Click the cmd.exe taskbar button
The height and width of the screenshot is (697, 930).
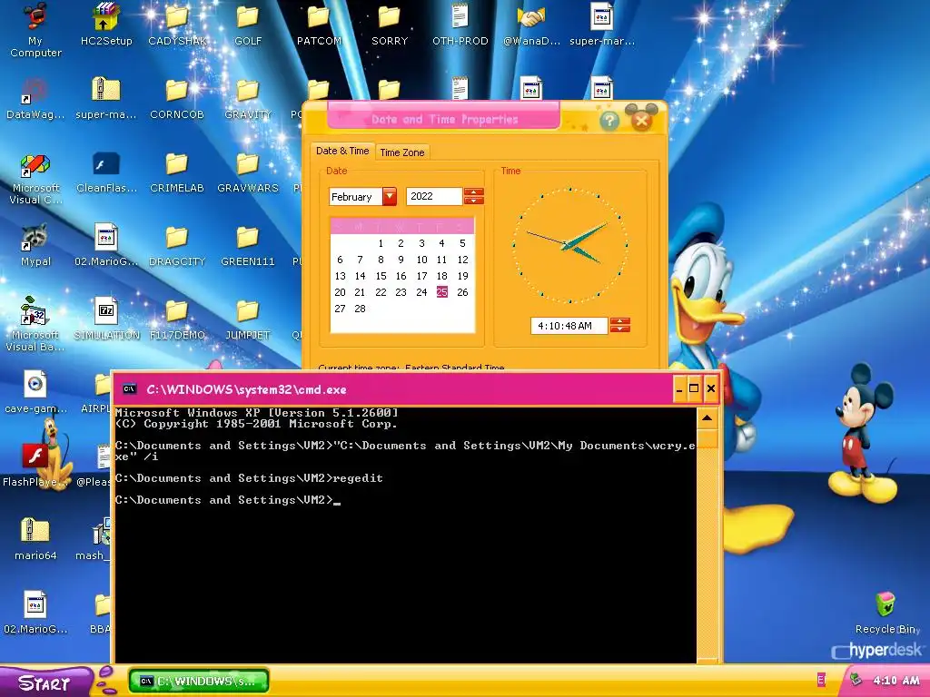click(199, 681)
